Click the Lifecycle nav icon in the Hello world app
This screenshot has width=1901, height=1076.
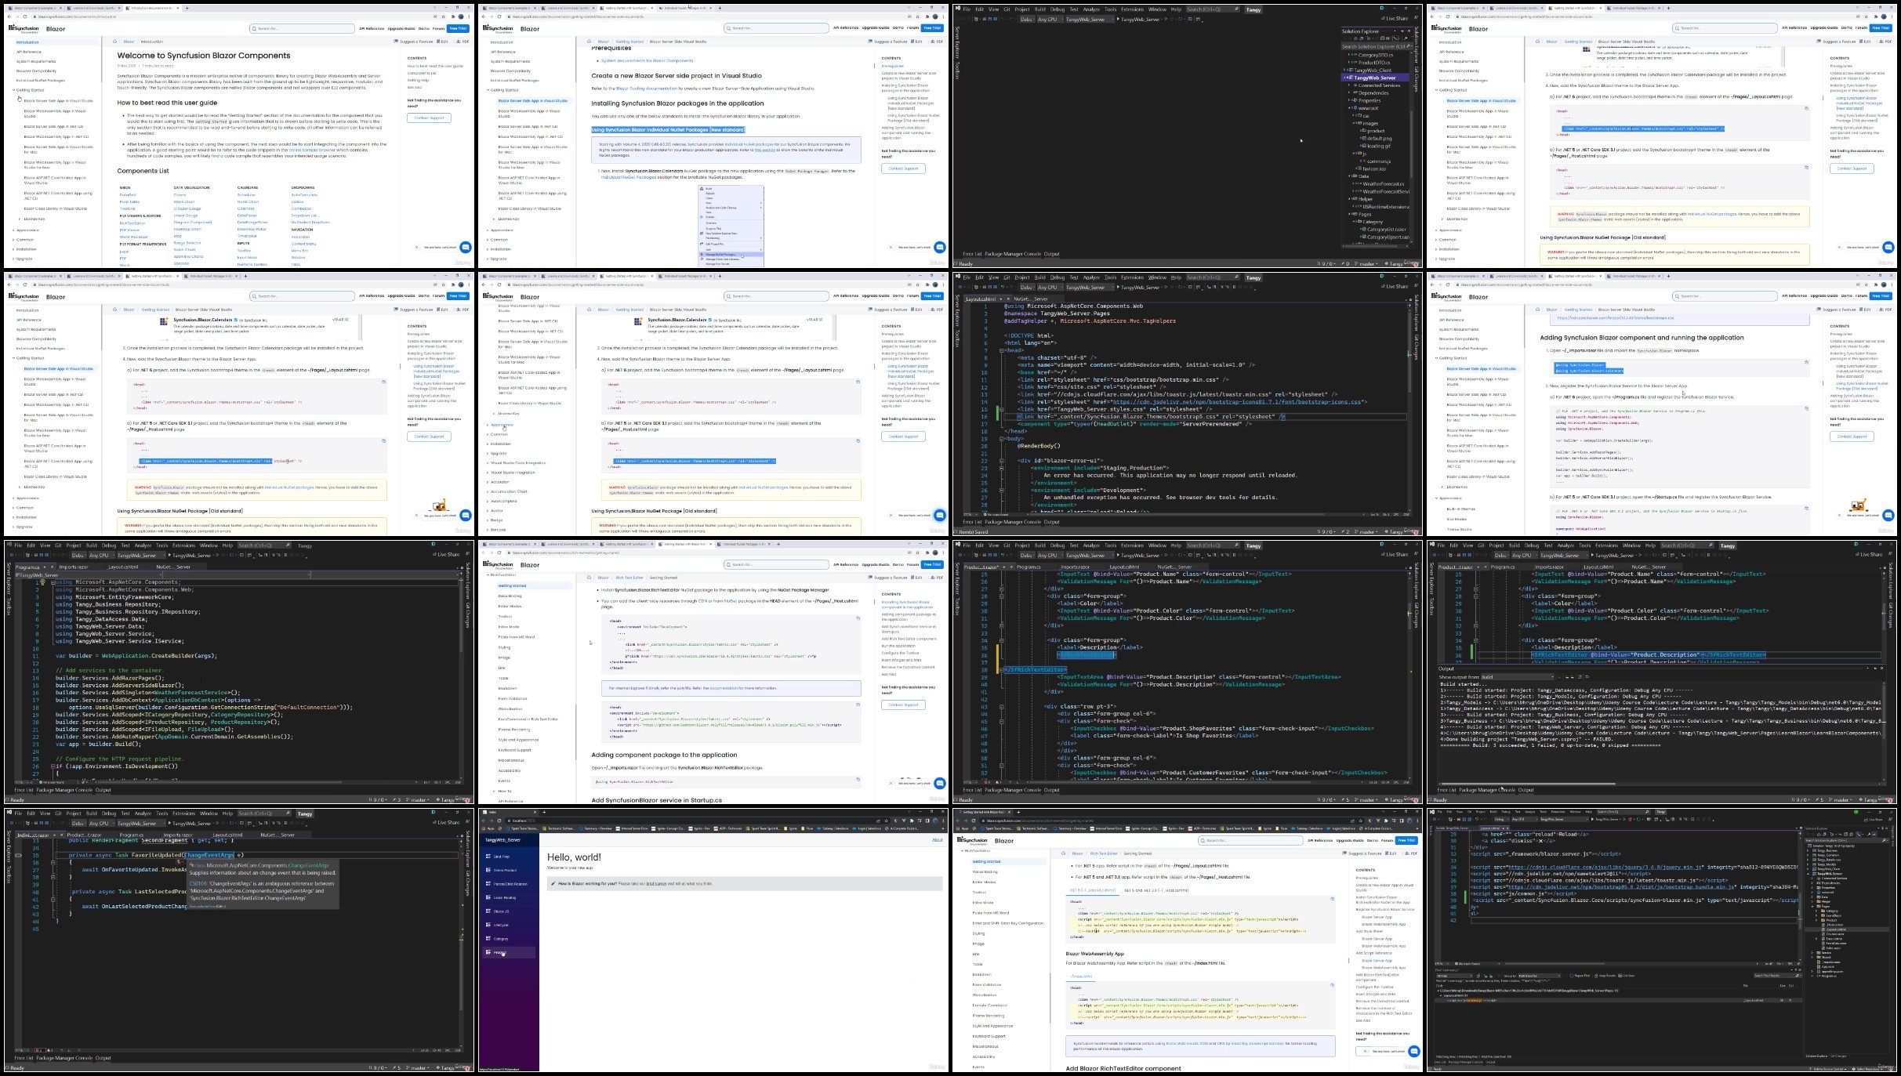click(488, 925)
